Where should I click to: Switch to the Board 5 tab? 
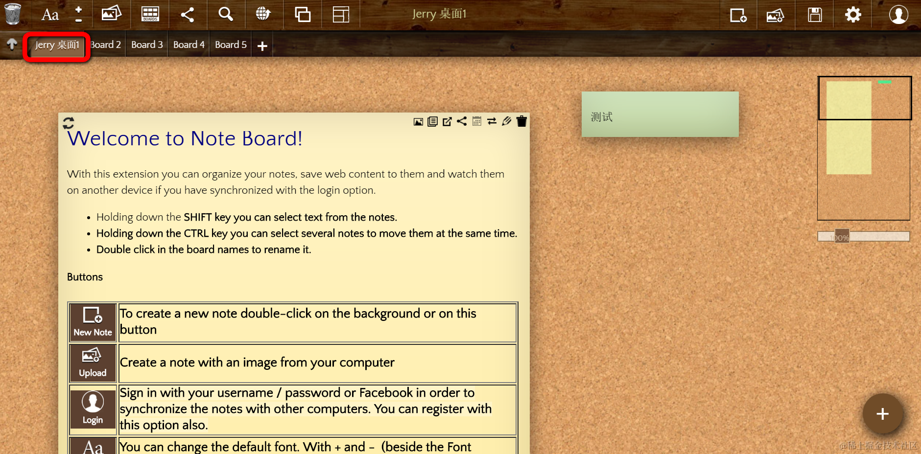pyautogui.click(x=231, y=45)
